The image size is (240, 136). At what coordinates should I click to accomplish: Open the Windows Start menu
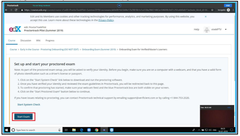(6, 130)
